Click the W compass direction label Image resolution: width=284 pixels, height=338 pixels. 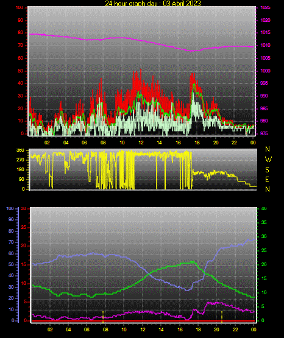[268, 160]
